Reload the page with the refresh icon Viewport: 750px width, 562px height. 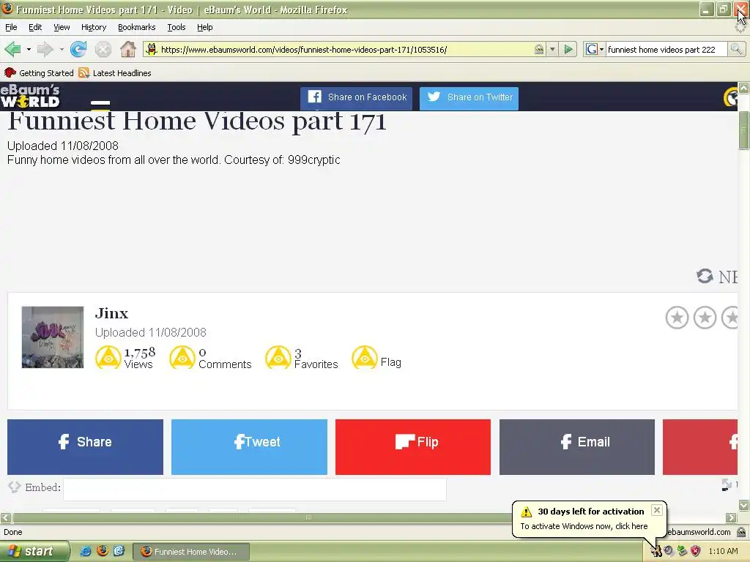pos(78,49)
